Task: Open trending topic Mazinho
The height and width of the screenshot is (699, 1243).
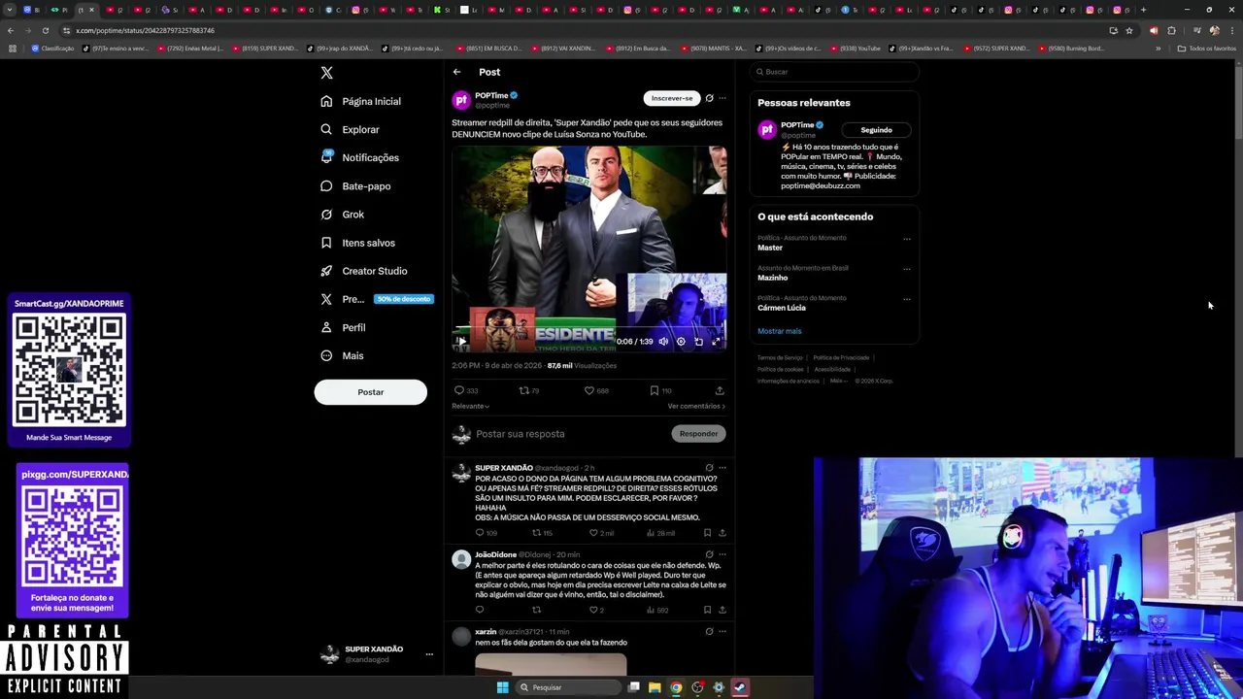Action: click(773, 278)
